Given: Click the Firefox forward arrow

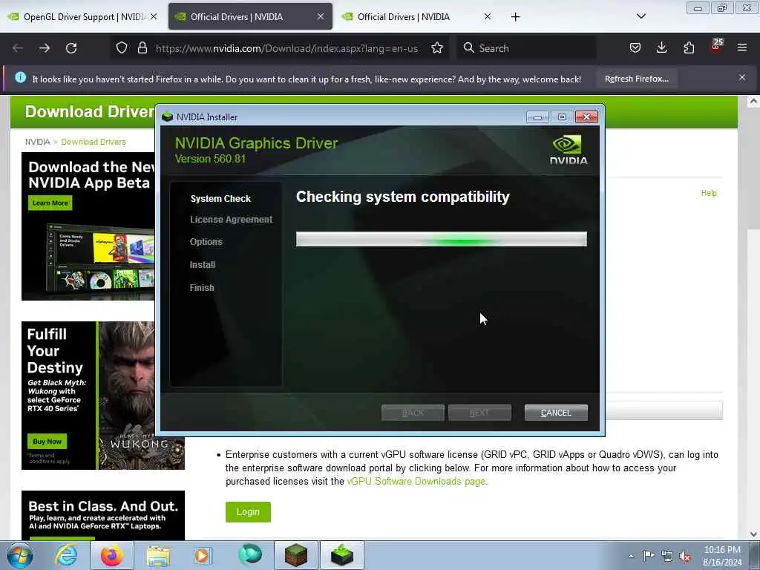Looking at the screenshot, I should coord(45,48).
